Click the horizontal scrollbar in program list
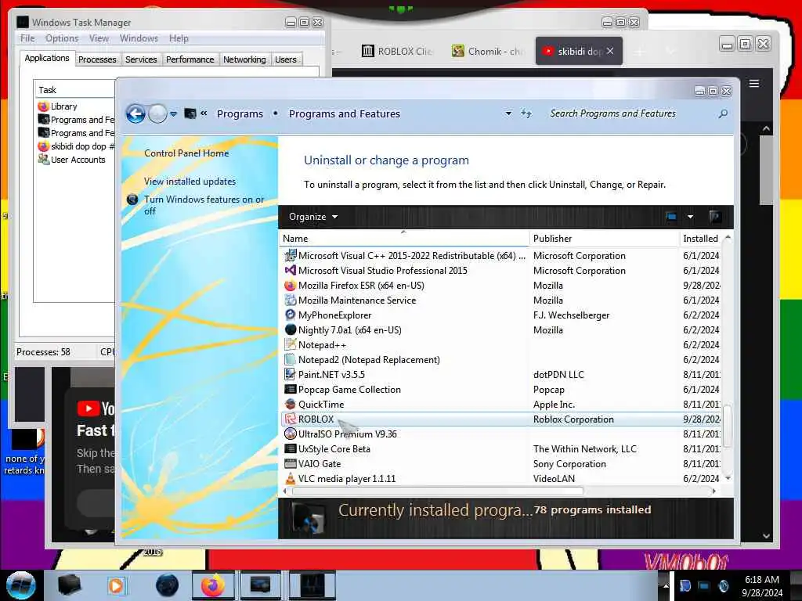802x601 pixels. point(438,491)
